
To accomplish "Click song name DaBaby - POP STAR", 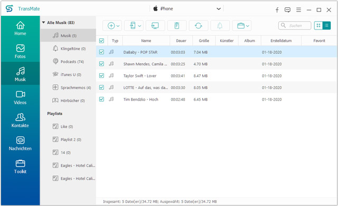I will click(140, 52).
